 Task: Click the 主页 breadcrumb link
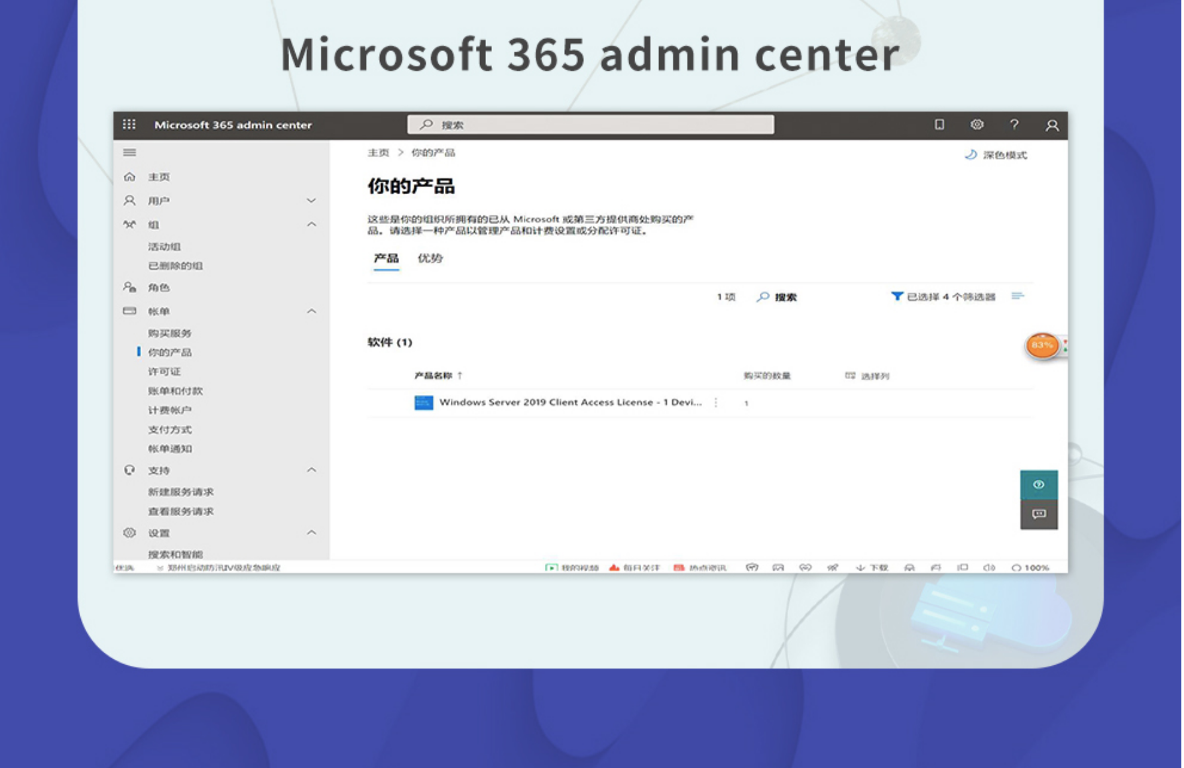(378, 152)
